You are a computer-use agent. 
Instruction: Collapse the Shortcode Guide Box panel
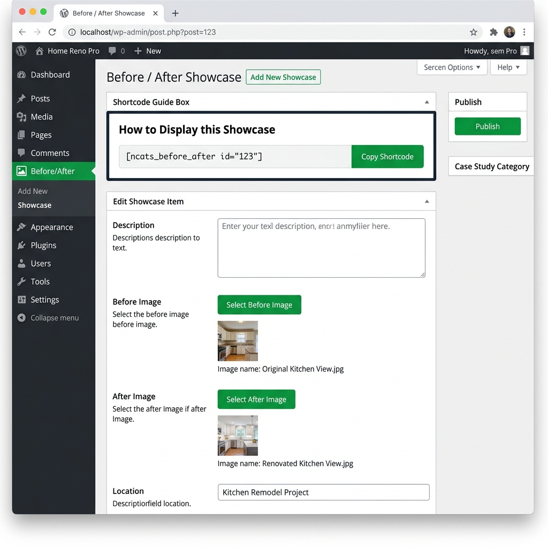point(427,102)
